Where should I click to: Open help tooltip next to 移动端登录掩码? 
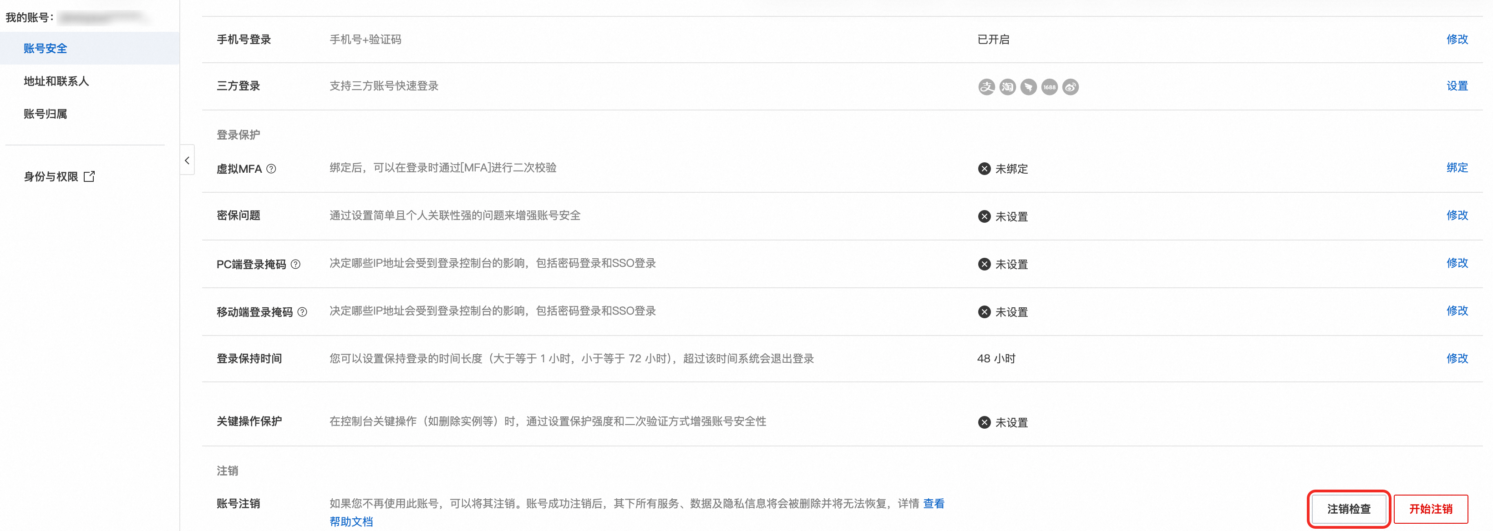click(x=302, y=311)
